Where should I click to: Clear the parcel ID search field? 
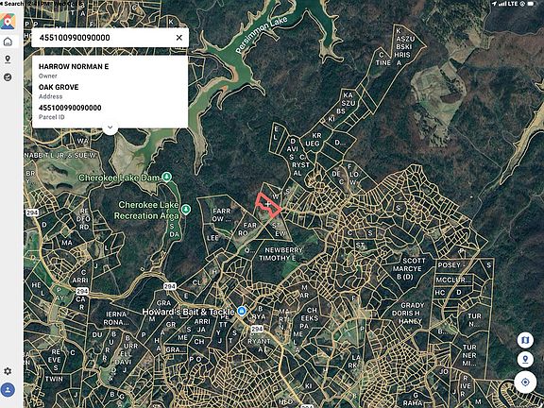click(179, 38)
